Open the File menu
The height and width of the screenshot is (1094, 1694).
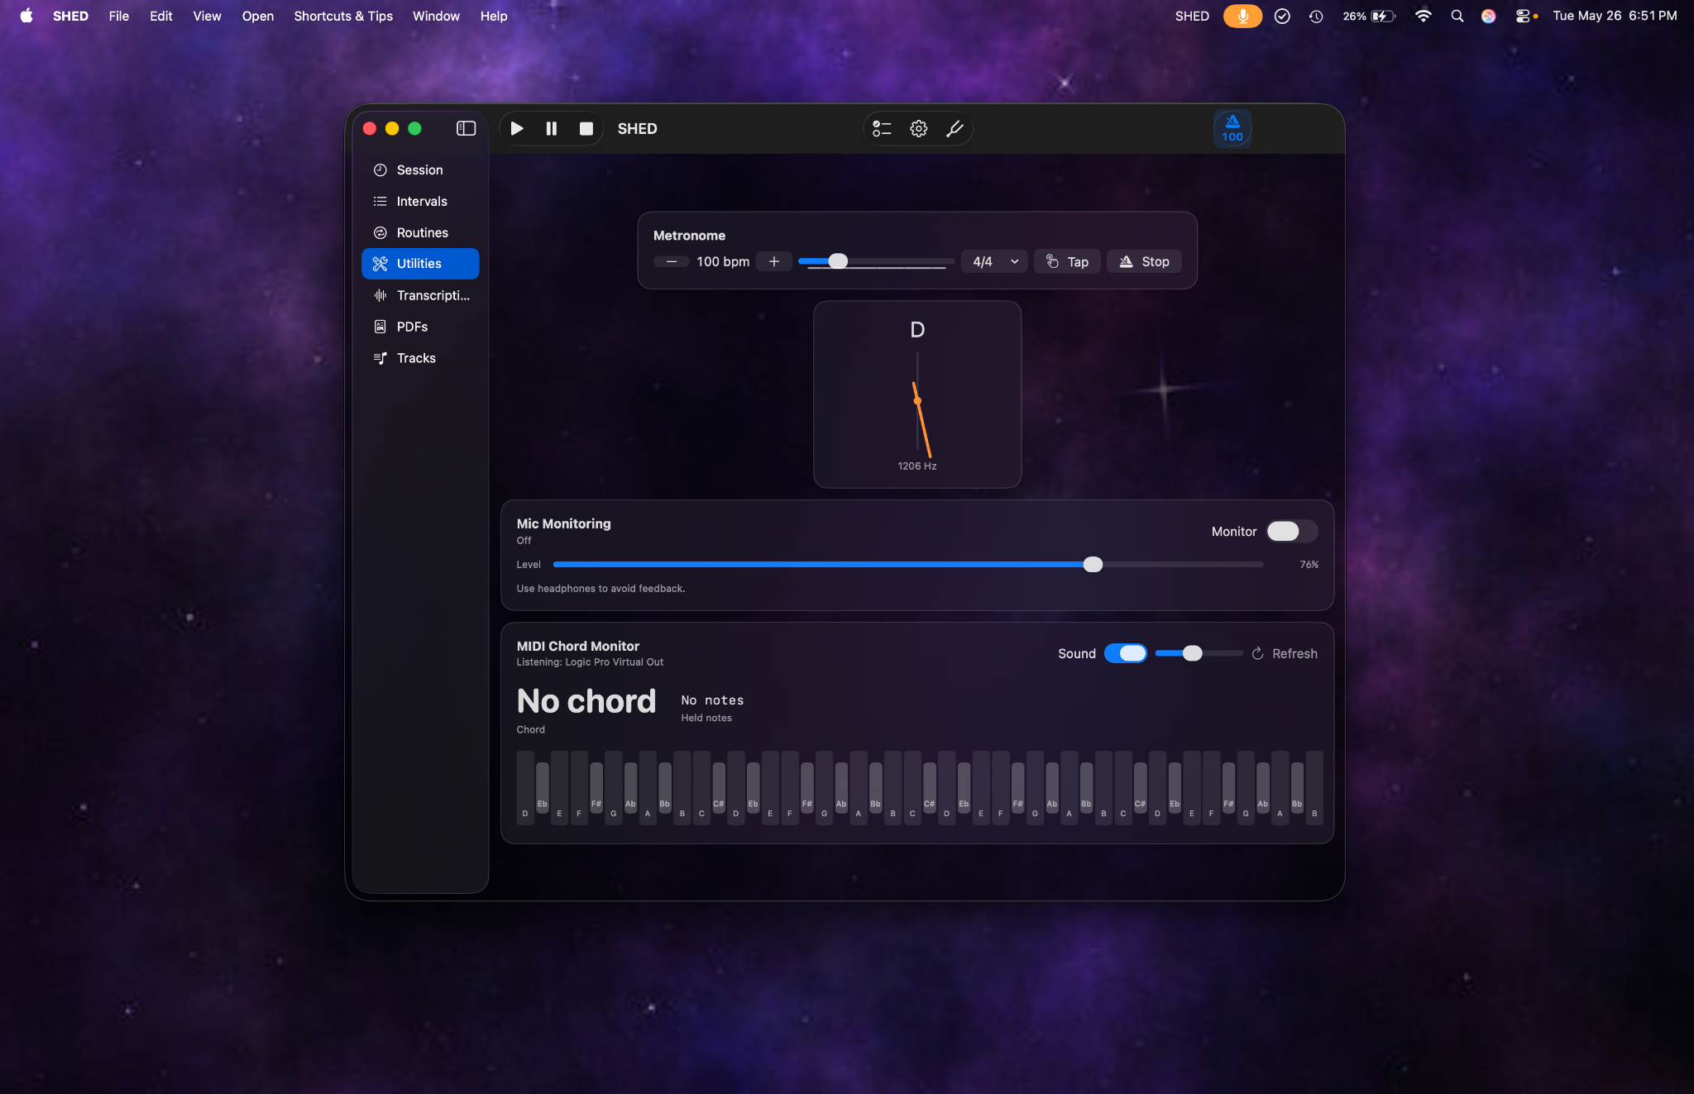(119, 16)
